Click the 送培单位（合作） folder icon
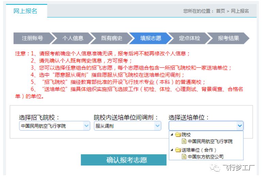Viewport: 263px width, 179px height. [178, 150]
